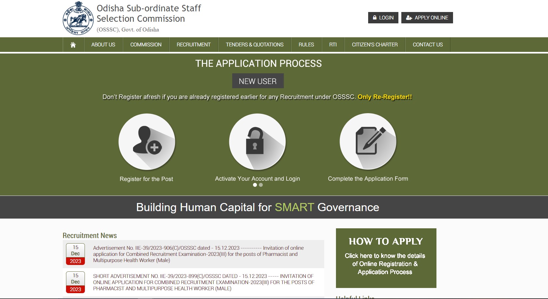Click the APPLY ONLINE button
This screenshot has width=548, height=299.
coord(427,18)
